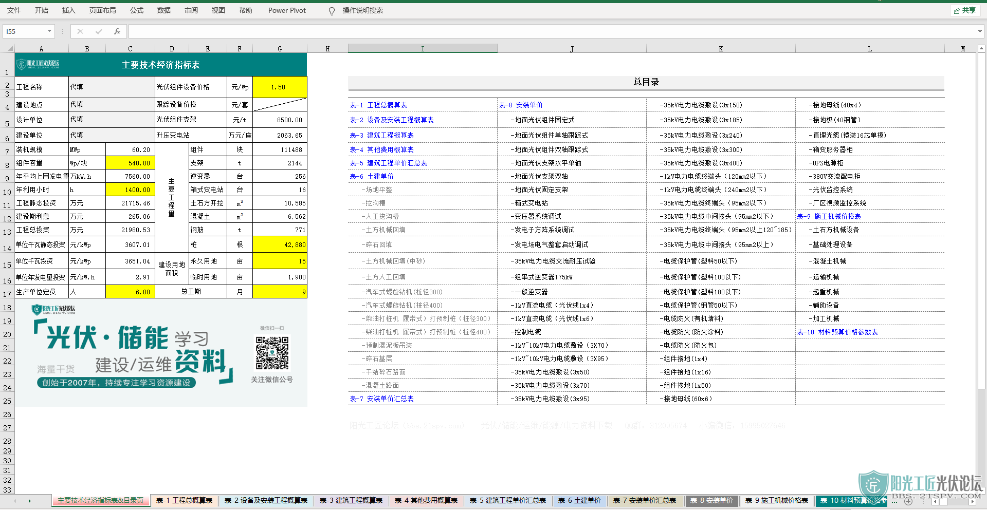
Task: Switch to 表-4 其他费用概算表 sheet tab
Action: (426, 501)
